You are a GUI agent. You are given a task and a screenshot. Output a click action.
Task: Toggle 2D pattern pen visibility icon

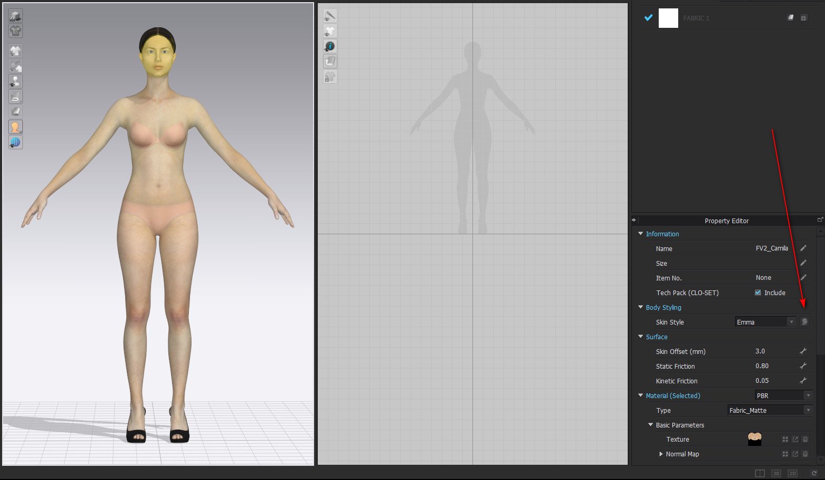[330, 16]
